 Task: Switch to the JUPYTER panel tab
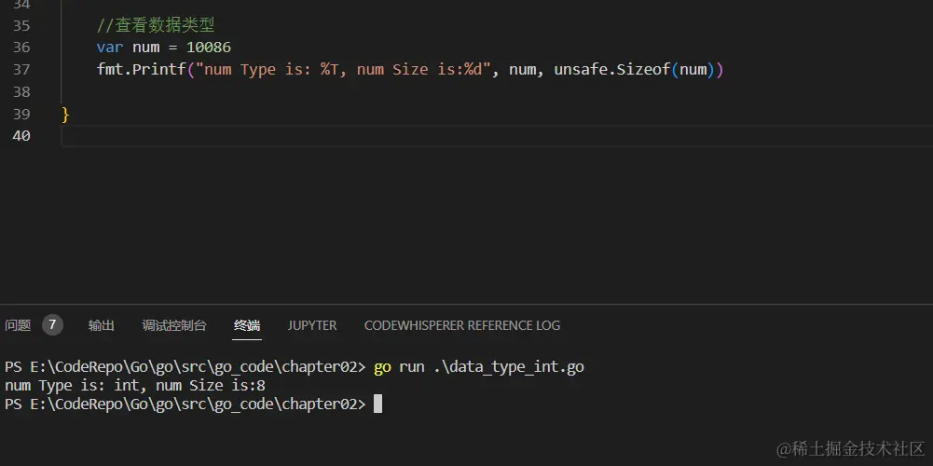(x=312, y=325)
